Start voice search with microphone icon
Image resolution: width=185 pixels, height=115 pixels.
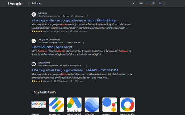point(147,3)
